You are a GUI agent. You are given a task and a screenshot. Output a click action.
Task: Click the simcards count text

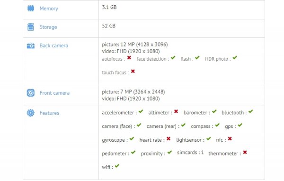[190, 153]
